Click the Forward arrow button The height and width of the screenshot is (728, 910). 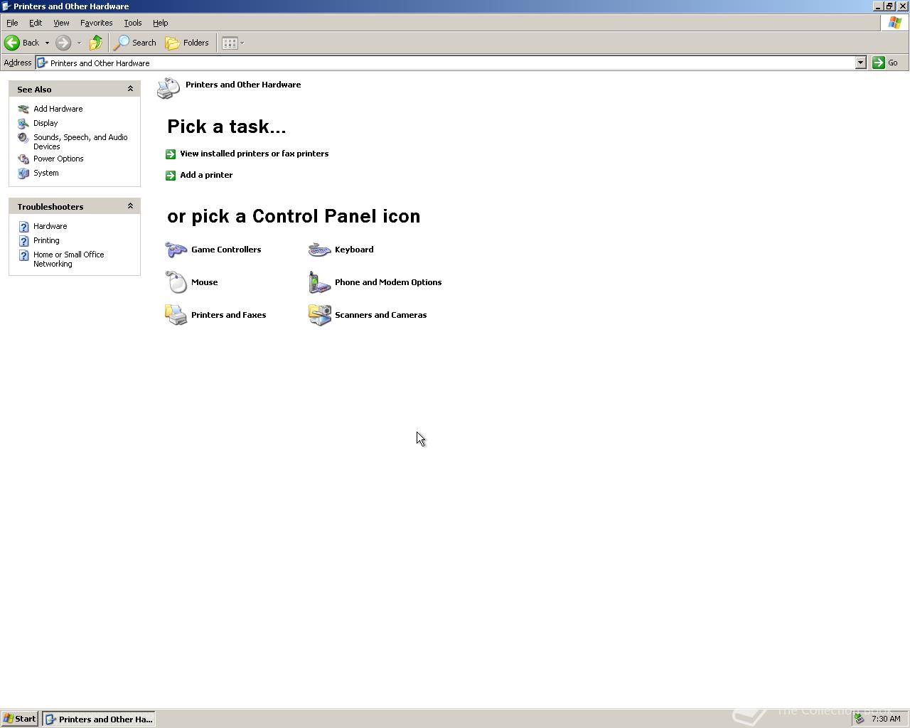coord(63,43)
